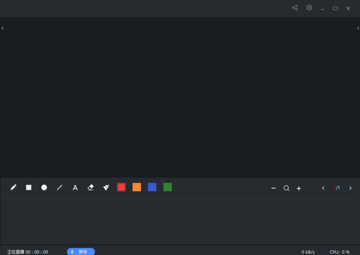Zoom out with the minus button
The height and width of the screenshot is (255, 360).
click(274, 188)
